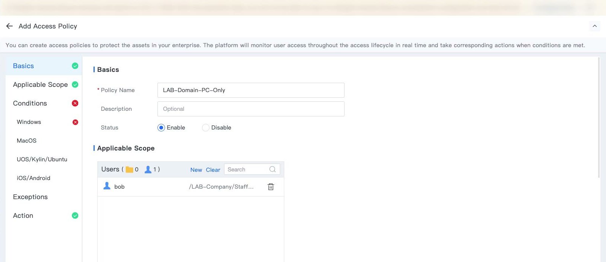Click the person count icon in Users header
The height and width of the screenshot is (262, 606).
[148, 170]
